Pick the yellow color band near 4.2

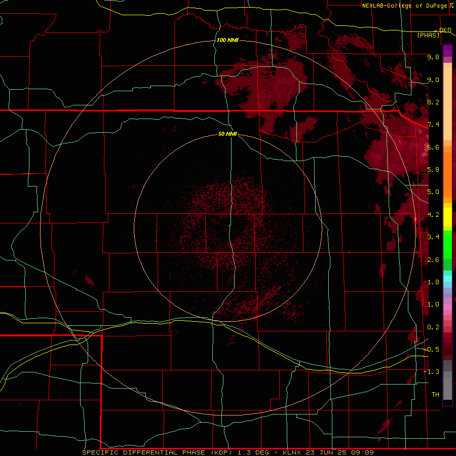point(447,217)
